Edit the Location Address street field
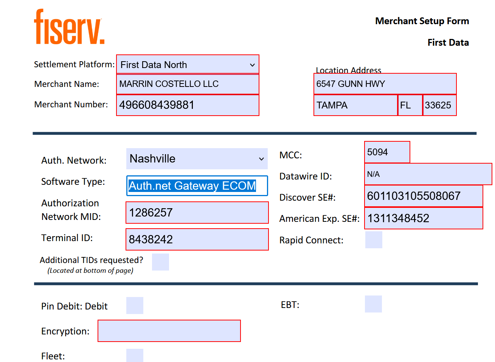The image size is (495, 362). tap(385, 84)
